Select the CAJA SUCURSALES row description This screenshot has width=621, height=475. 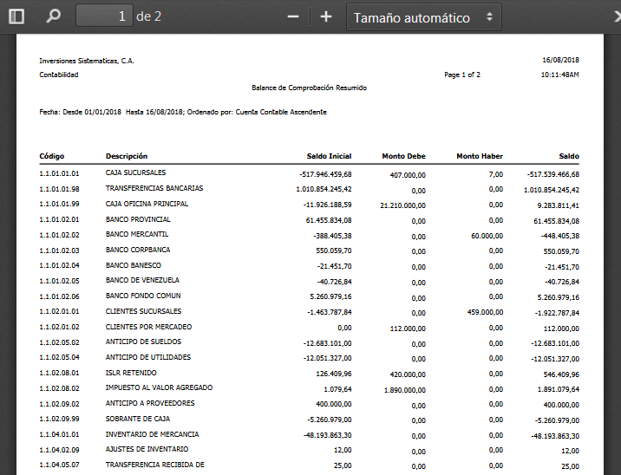click(x=135, y=173)
